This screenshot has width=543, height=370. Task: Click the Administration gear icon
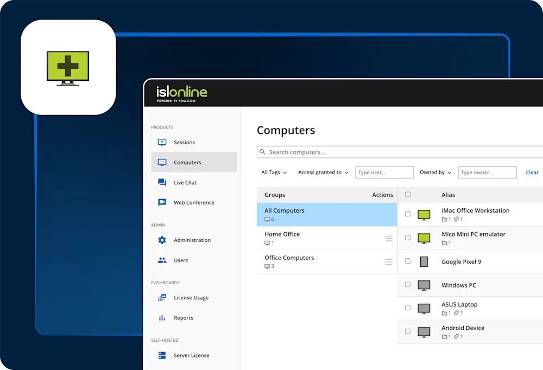pyautogui.click(x=162, y=240)
